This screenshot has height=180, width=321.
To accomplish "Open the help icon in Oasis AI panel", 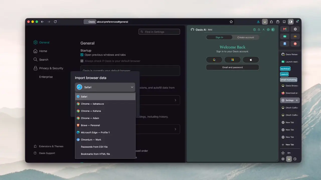I will point(255,29).
